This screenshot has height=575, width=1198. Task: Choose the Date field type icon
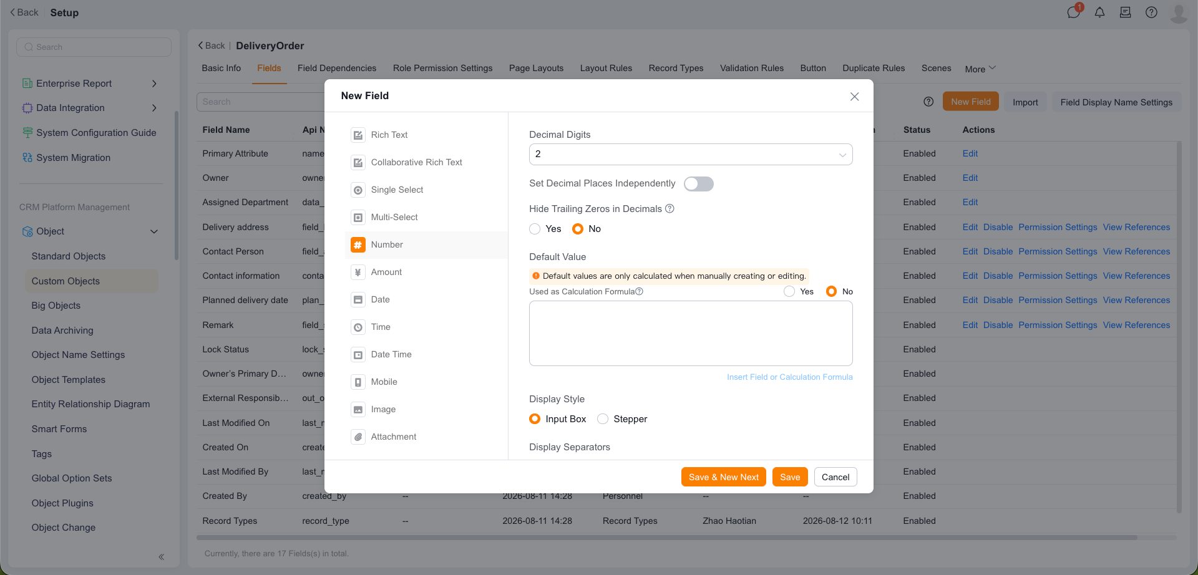pyautogui.click(x=358, y=299)
